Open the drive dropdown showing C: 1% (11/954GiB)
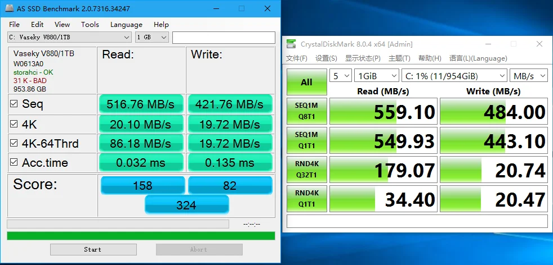 (x=454, y=76)
